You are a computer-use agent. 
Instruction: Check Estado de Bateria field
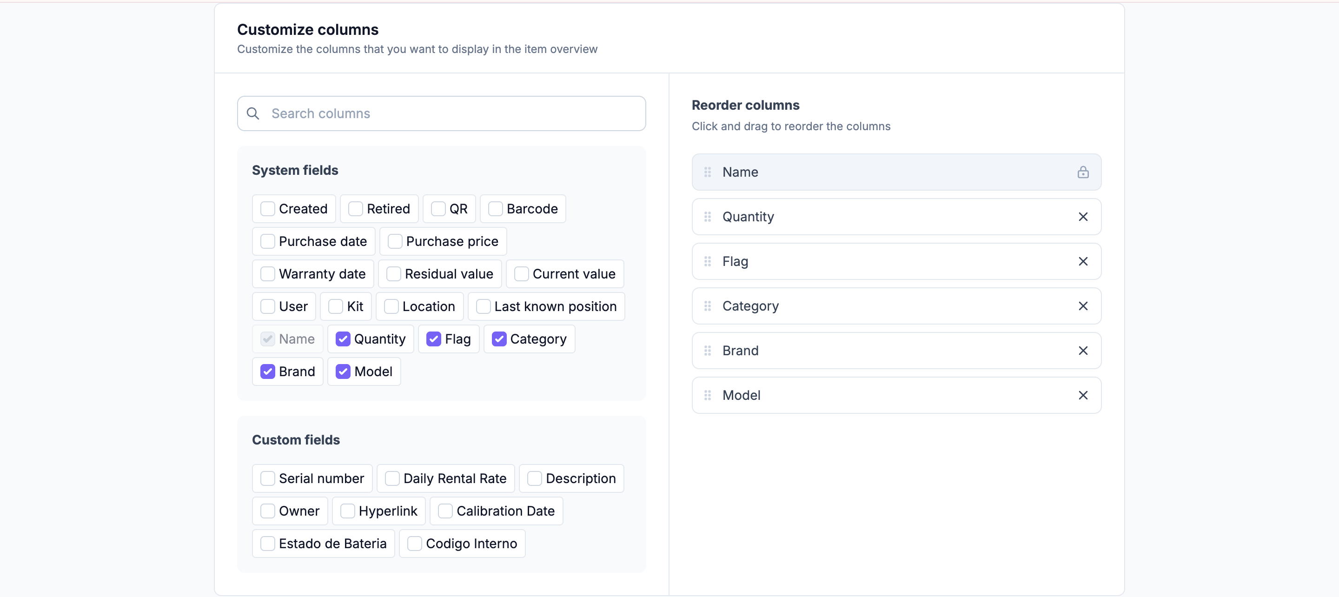tap(268, 544)
